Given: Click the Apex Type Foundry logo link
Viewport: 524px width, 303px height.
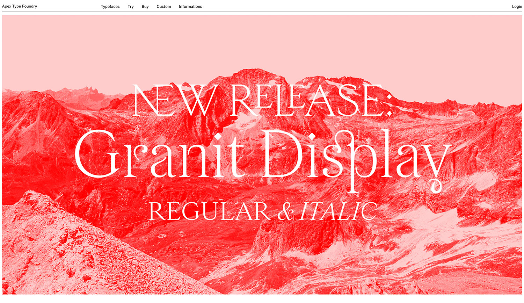Looking at the screenshot, I should click(20, 6).
